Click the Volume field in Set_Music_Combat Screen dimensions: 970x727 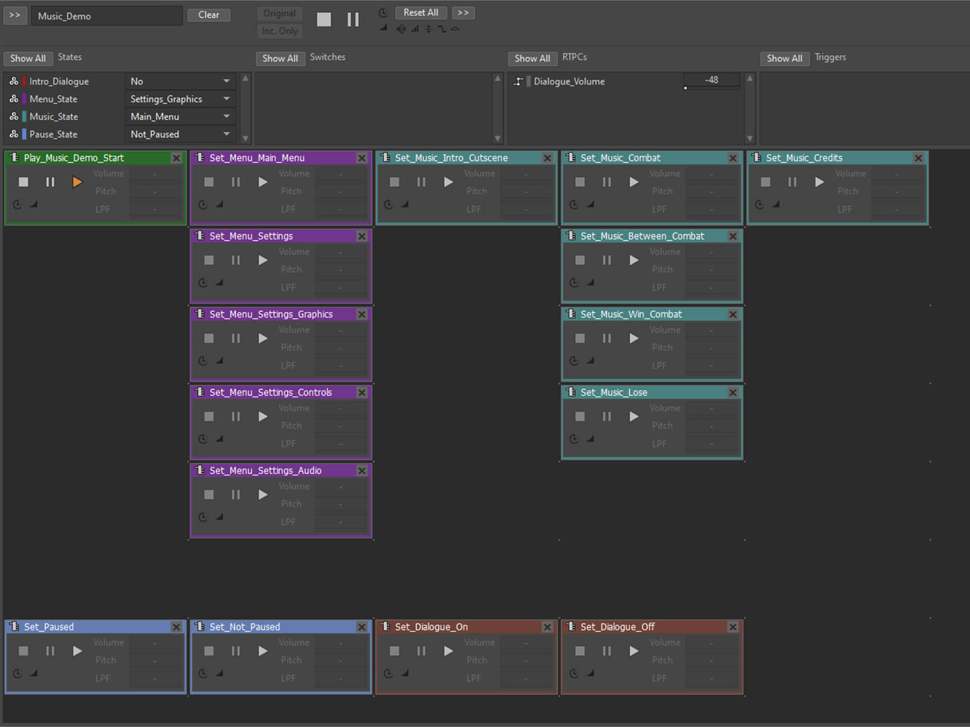pos(712,174)
